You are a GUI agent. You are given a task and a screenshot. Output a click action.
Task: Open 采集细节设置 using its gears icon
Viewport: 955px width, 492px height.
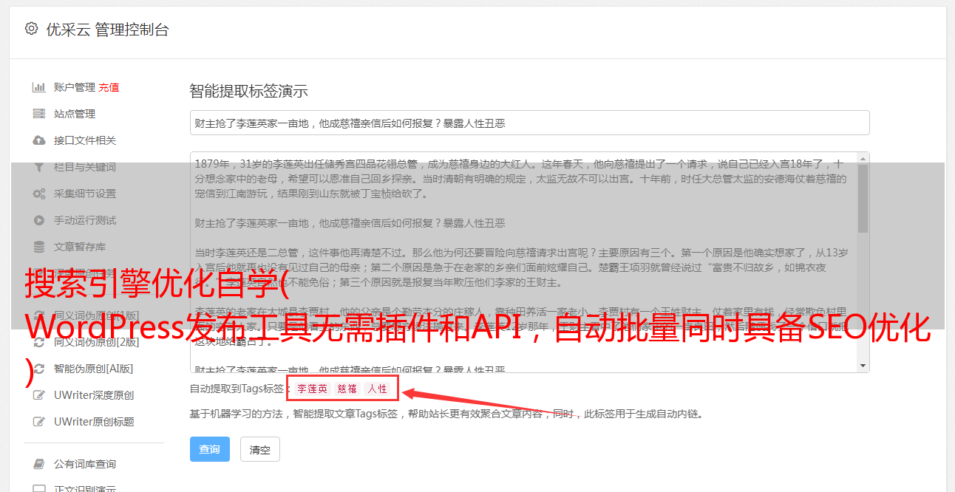39,194
